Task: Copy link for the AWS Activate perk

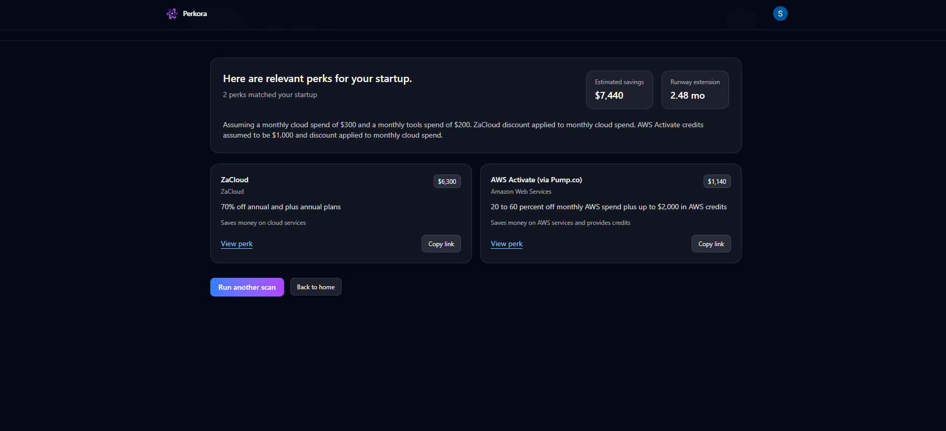Action: click(711, 244)
